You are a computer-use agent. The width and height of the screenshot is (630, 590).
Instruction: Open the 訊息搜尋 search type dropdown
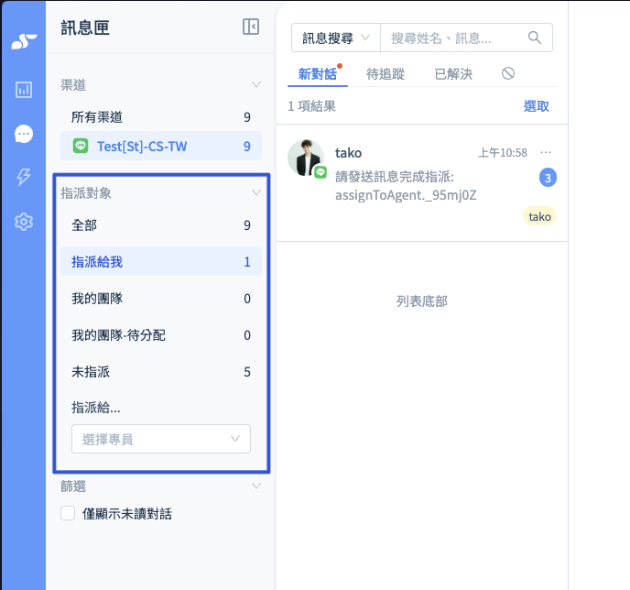pos(336,38)
